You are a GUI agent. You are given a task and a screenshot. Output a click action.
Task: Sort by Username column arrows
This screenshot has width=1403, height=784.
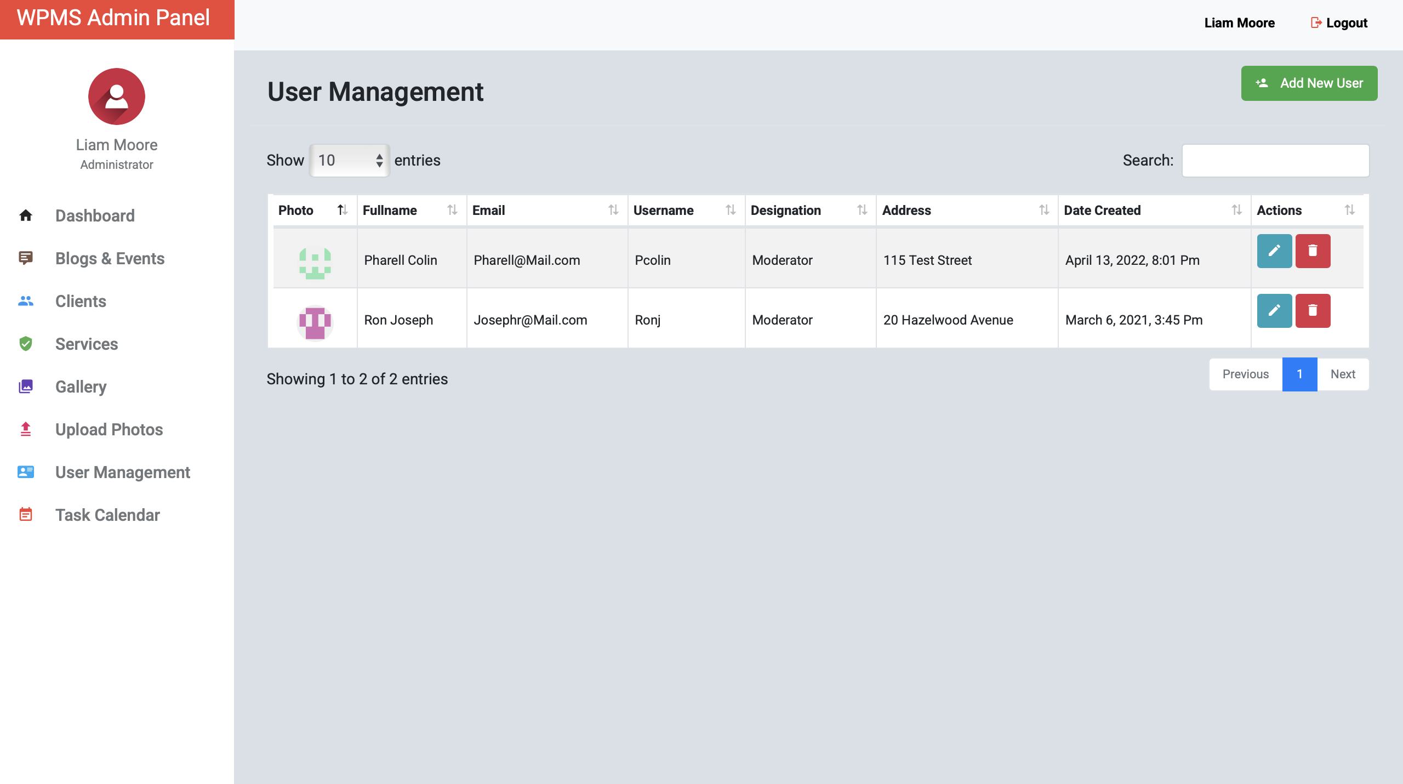pos(731,210)
